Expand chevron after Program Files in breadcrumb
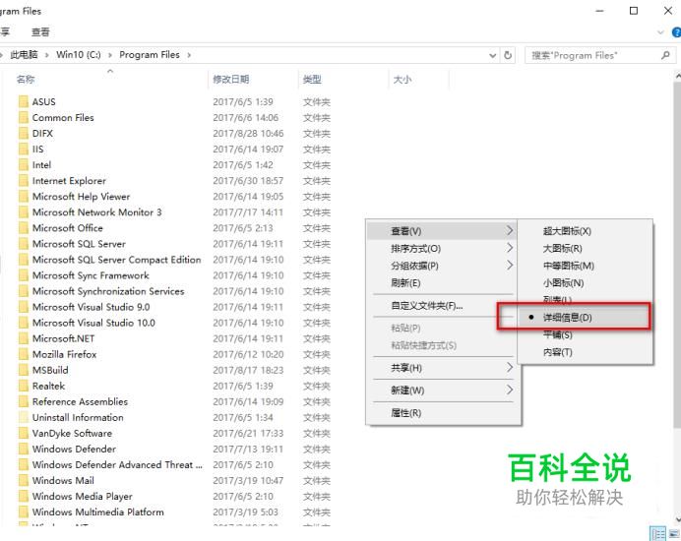681x541 pixels. 189,55
